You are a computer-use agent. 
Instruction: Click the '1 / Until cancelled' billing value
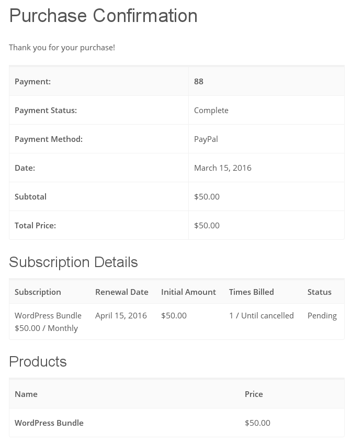tap(262, 315)
